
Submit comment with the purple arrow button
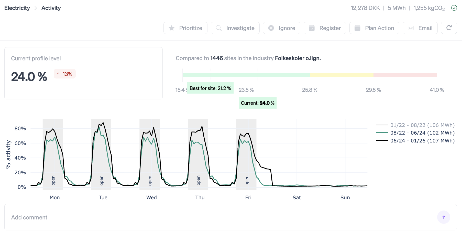click(x=444, y=217)
